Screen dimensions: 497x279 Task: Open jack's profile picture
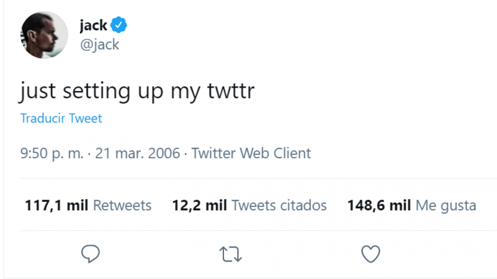click(x=44, y=35)
